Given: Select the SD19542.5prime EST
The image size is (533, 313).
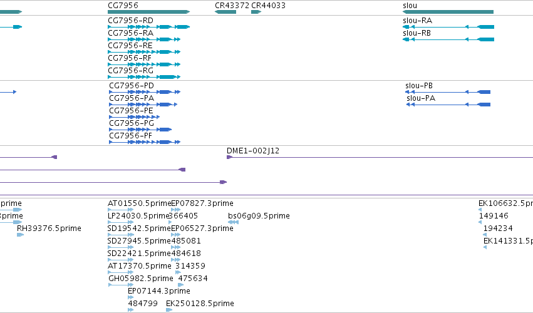Looking at the screenshot, I should click(120, 235).
